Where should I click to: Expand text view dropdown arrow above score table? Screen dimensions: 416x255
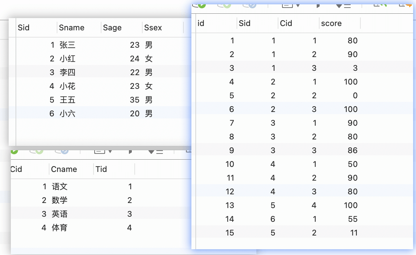[298, 5]
